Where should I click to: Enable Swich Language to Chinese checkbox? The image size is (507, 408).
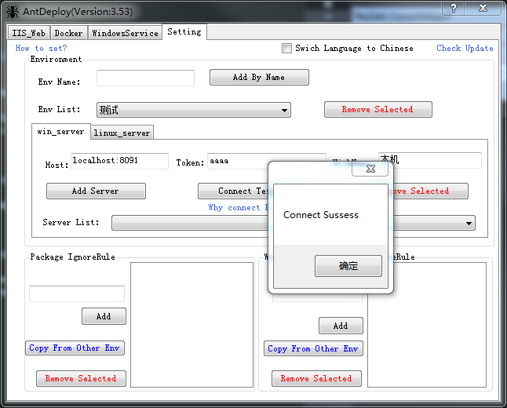pyautogui.click(x=286, y=48)
